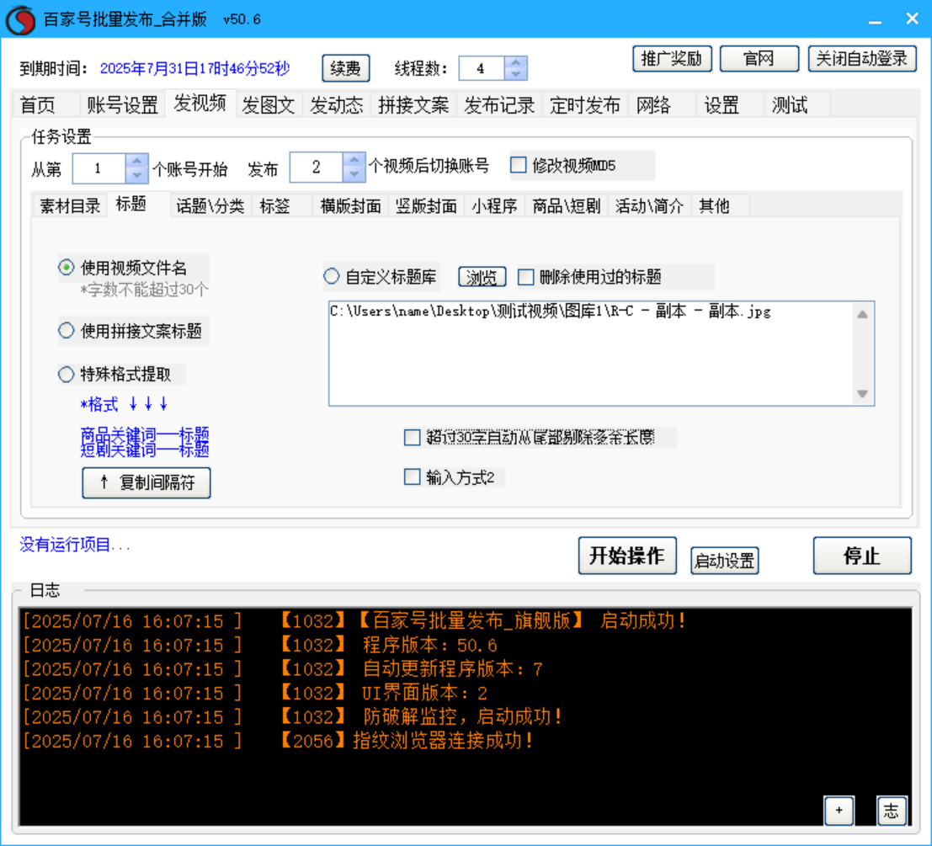Toggle the 超过30字 auto-trim checkbox

pyautogui.click(x=412, y=438)
